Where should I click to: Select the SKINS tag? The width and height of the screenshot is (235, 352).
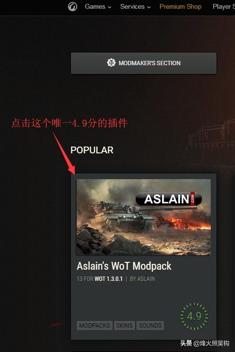click(124, 325)
